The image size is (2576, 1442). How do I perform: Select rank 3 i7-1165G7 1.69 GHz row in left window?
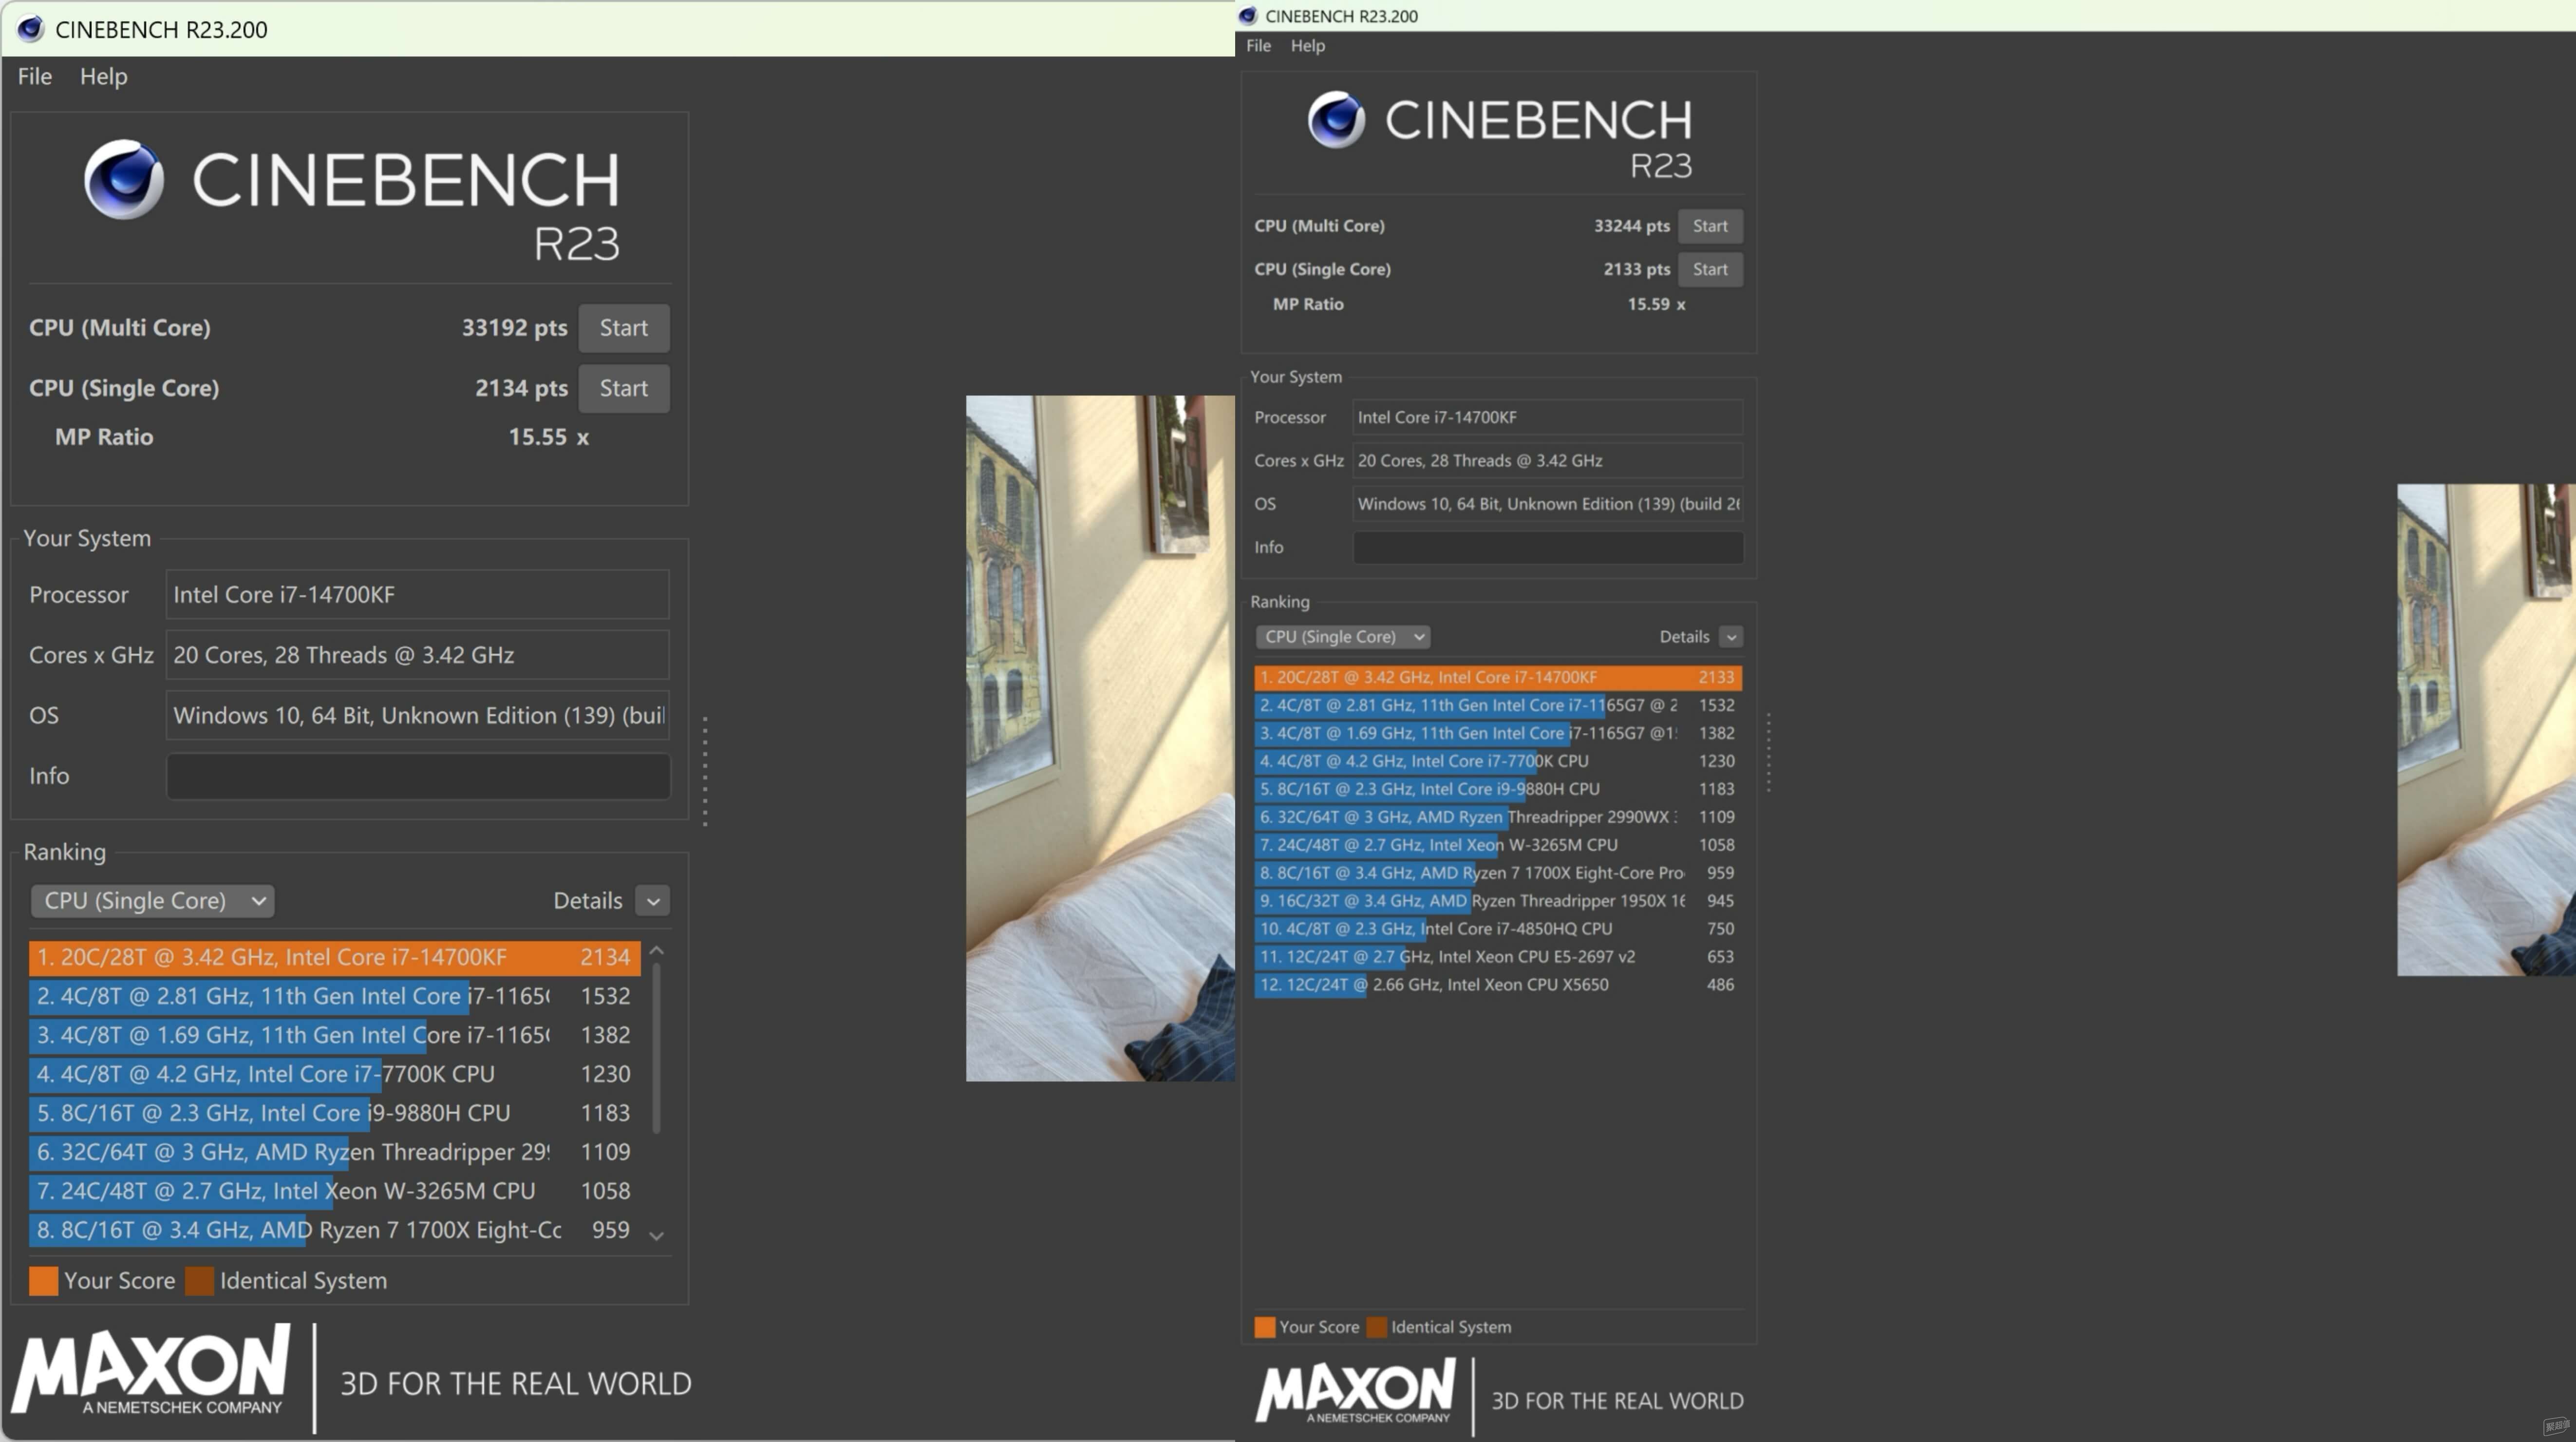click(x=334, y=1035)
